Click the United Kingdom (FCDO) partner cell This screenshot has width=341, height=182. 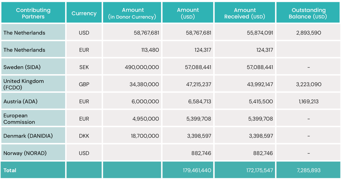24,84
